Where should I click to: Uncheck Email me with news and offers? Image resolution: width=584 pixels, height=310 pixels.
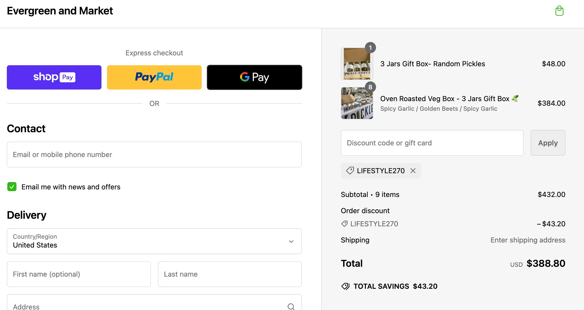pyautogui.click(x=12, y=187)
